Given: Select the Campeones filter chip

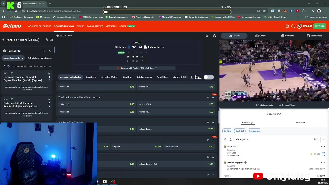Looking at the screenshot, I should pos(254,131).
